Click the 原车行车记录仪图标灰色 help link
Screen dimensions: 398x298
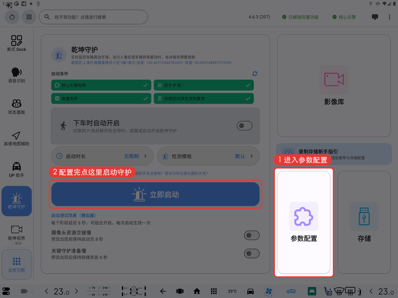pyautogui.click(x=186, y=173)
